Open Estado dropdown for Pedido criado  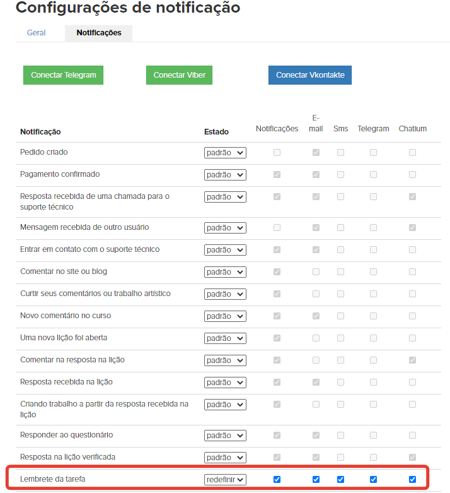(x=225, y=153)
